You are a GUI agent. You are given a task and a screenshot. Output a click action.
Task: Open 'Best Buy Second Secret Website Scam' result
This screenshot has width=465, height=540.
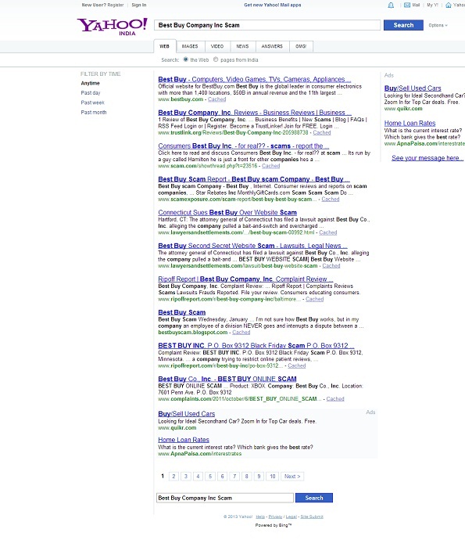[x=252, y=246]
